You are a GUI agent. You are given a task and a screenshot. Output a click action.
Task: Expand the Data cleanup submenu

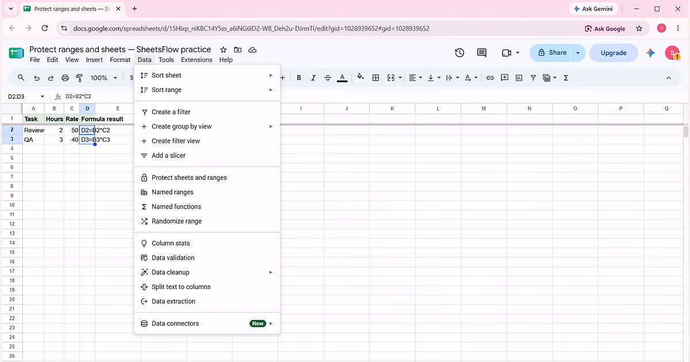(x=207, y=272)
